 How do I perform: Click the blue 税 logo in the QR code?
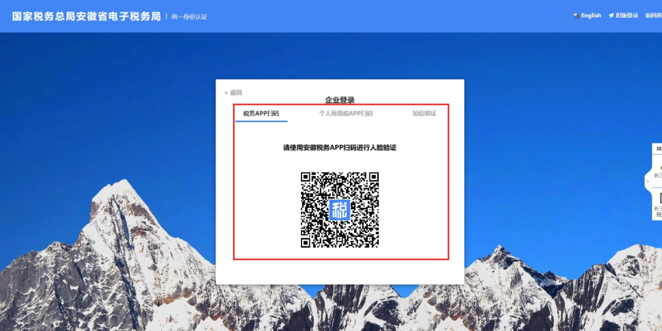pos(340,210)
